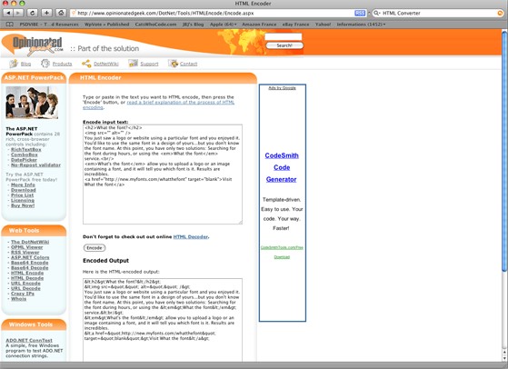Viewport: 508px width, 369px height.
Task: Go to the home page icon
Action: [61, 13]
